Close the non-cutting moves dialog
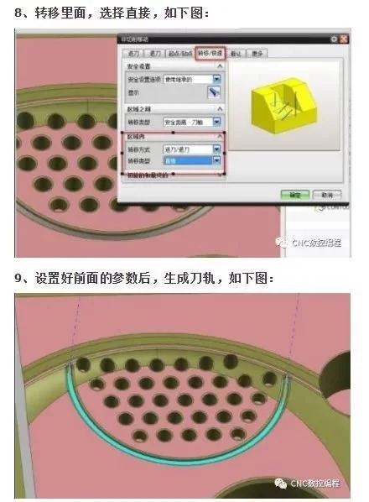The image size is (369, 502). point(343,39)
